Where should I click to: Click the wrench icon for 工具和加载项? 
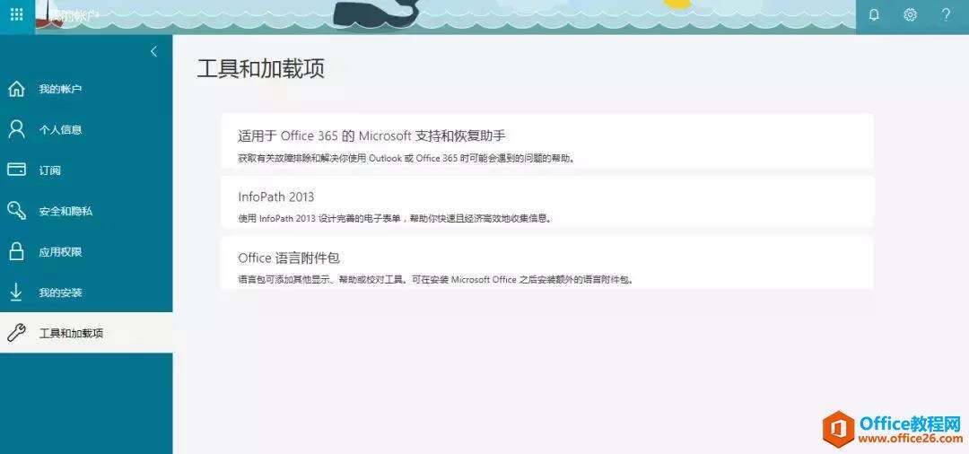coord(16,333)
